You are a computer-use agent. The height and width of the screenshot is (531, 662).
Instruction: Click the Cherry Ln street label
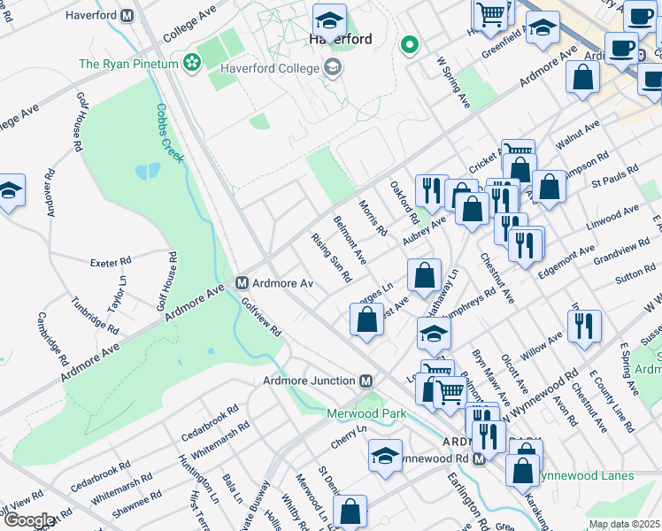coord(349,437)
